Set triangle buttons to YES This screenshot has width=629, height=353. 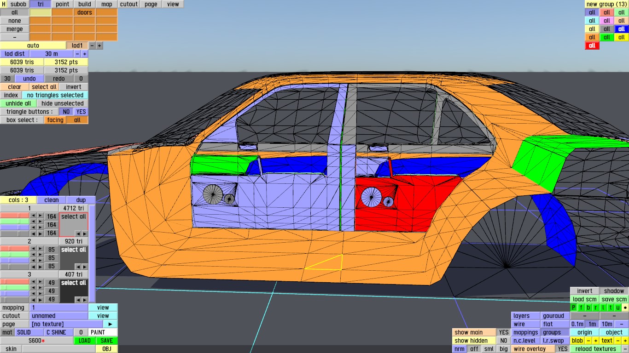click(81, 112)
